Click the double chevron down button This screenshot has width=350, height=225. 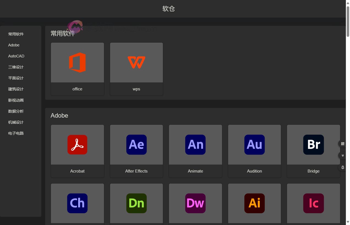coord(343,155)
